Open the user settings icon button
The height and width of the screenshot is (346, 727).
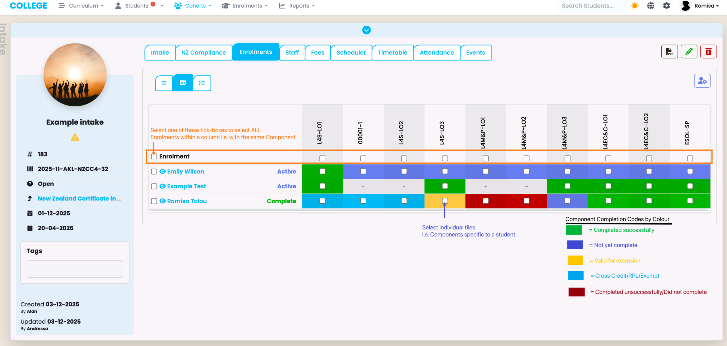tap(702, 81)
